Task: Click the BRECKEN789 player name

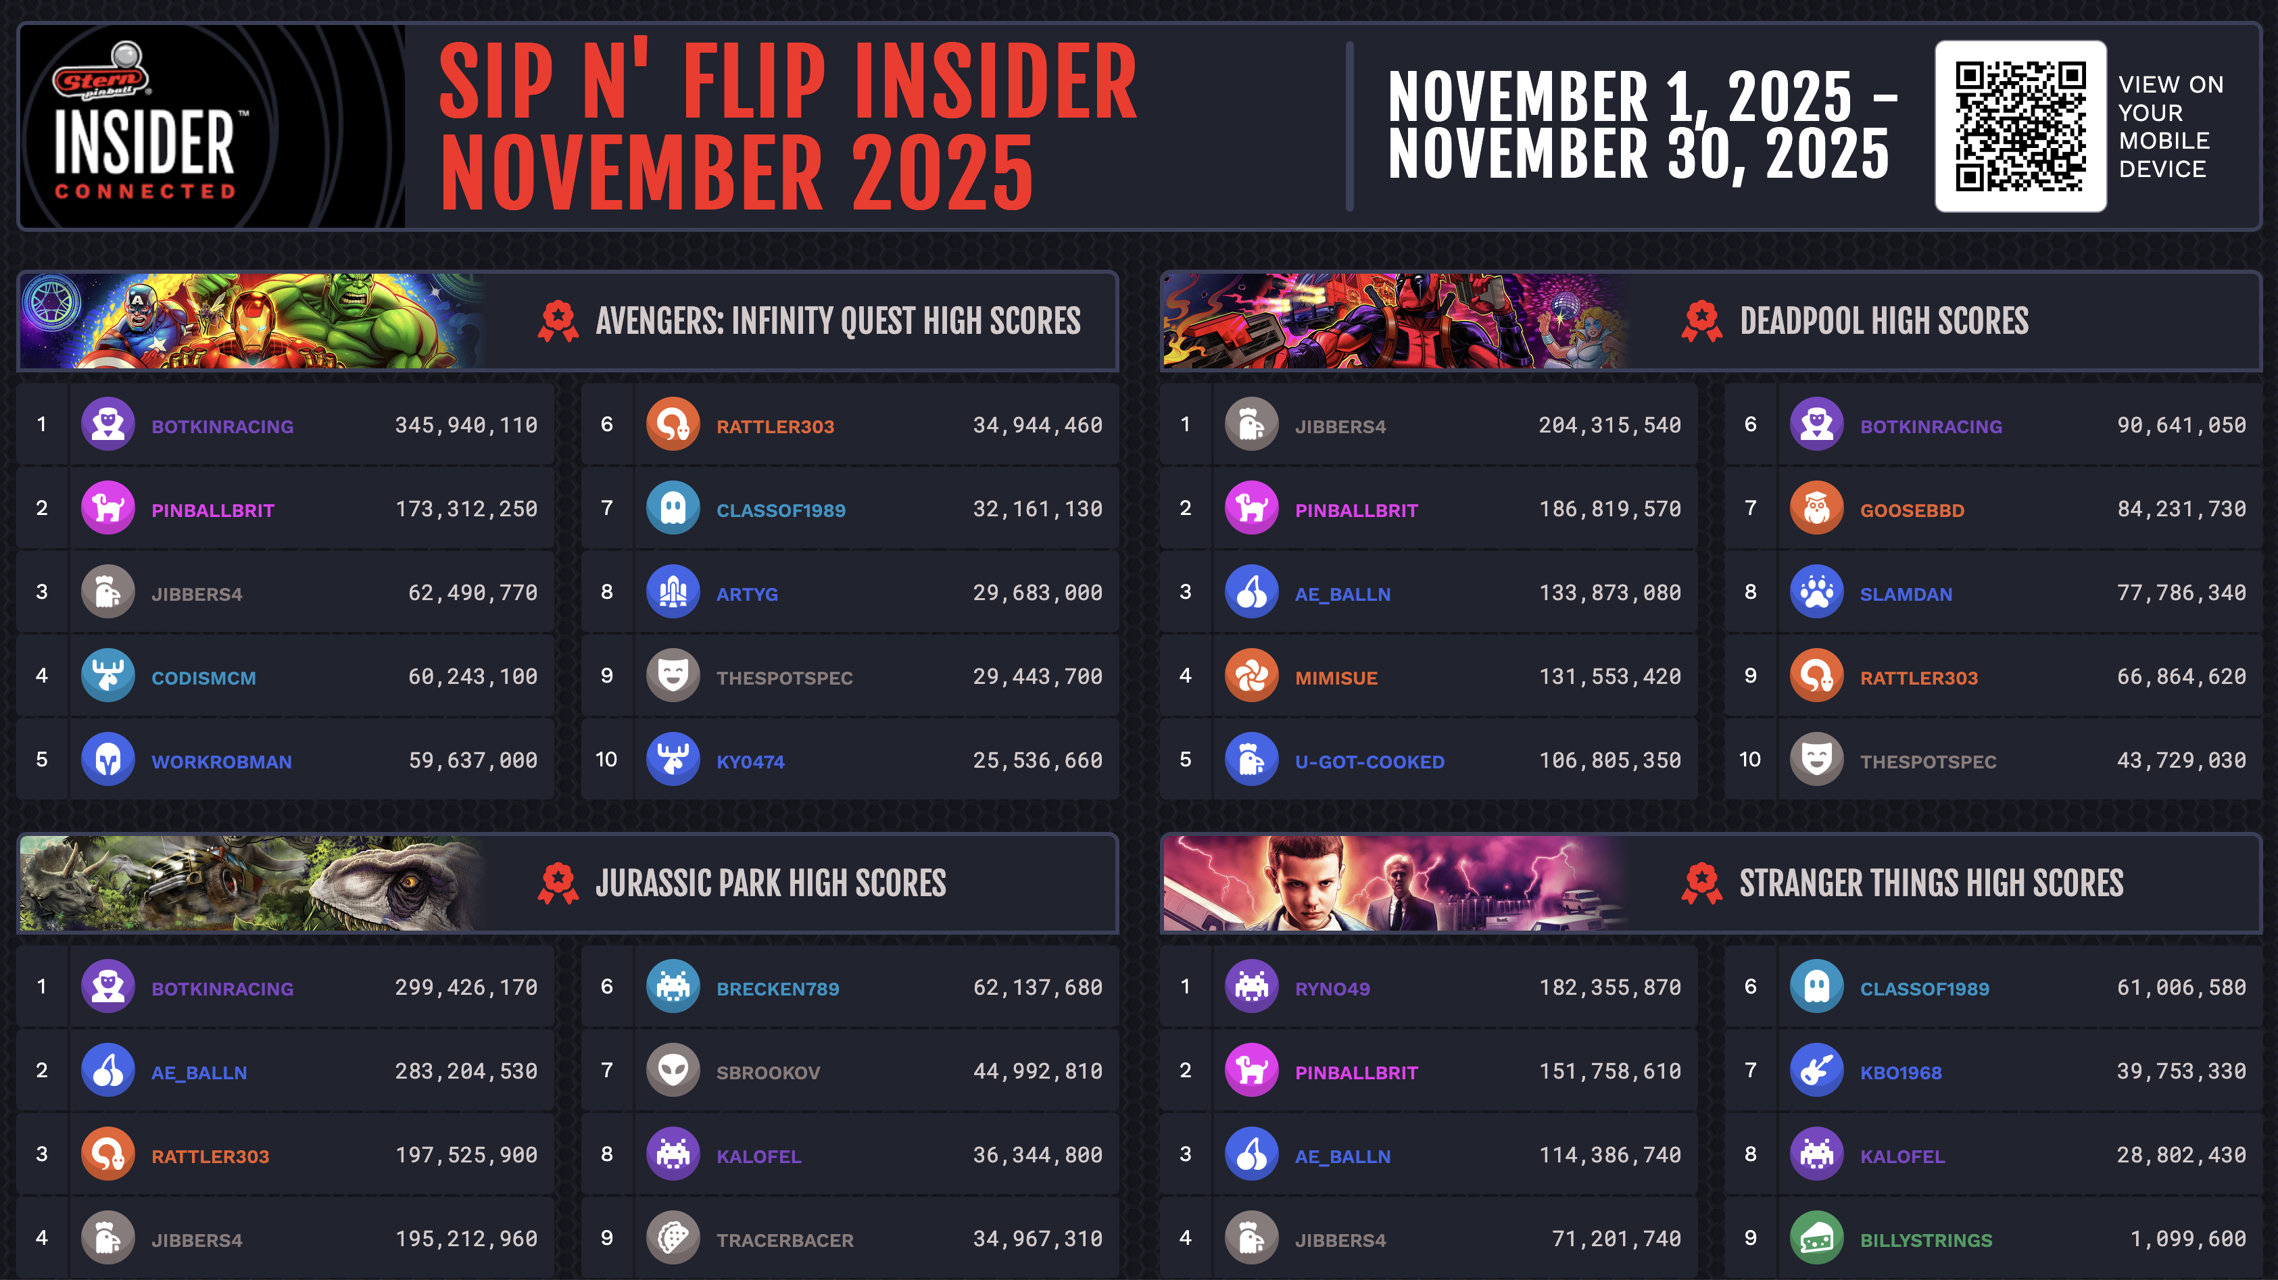Action: (x=777, y=988)
